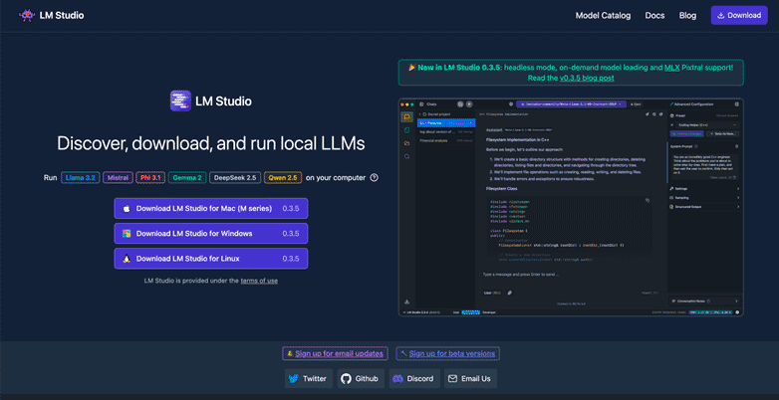779x400 pixels.
Task: Click the Email Us button
Action: click(x=470, y=379)
